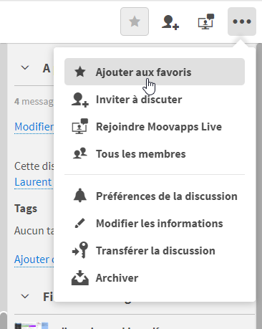This screenshot has width=262, height=329.
Task: Toggle the favorite star button in the toolbar
Action: (x=135, y=22)
